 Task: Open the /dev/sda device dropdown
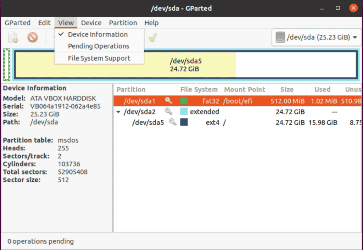point(356,37)
